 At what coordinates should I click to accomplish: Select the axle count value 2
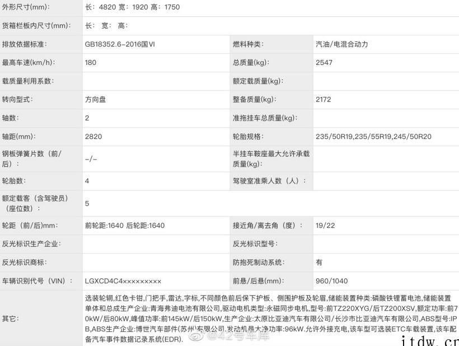click(87, 118)
